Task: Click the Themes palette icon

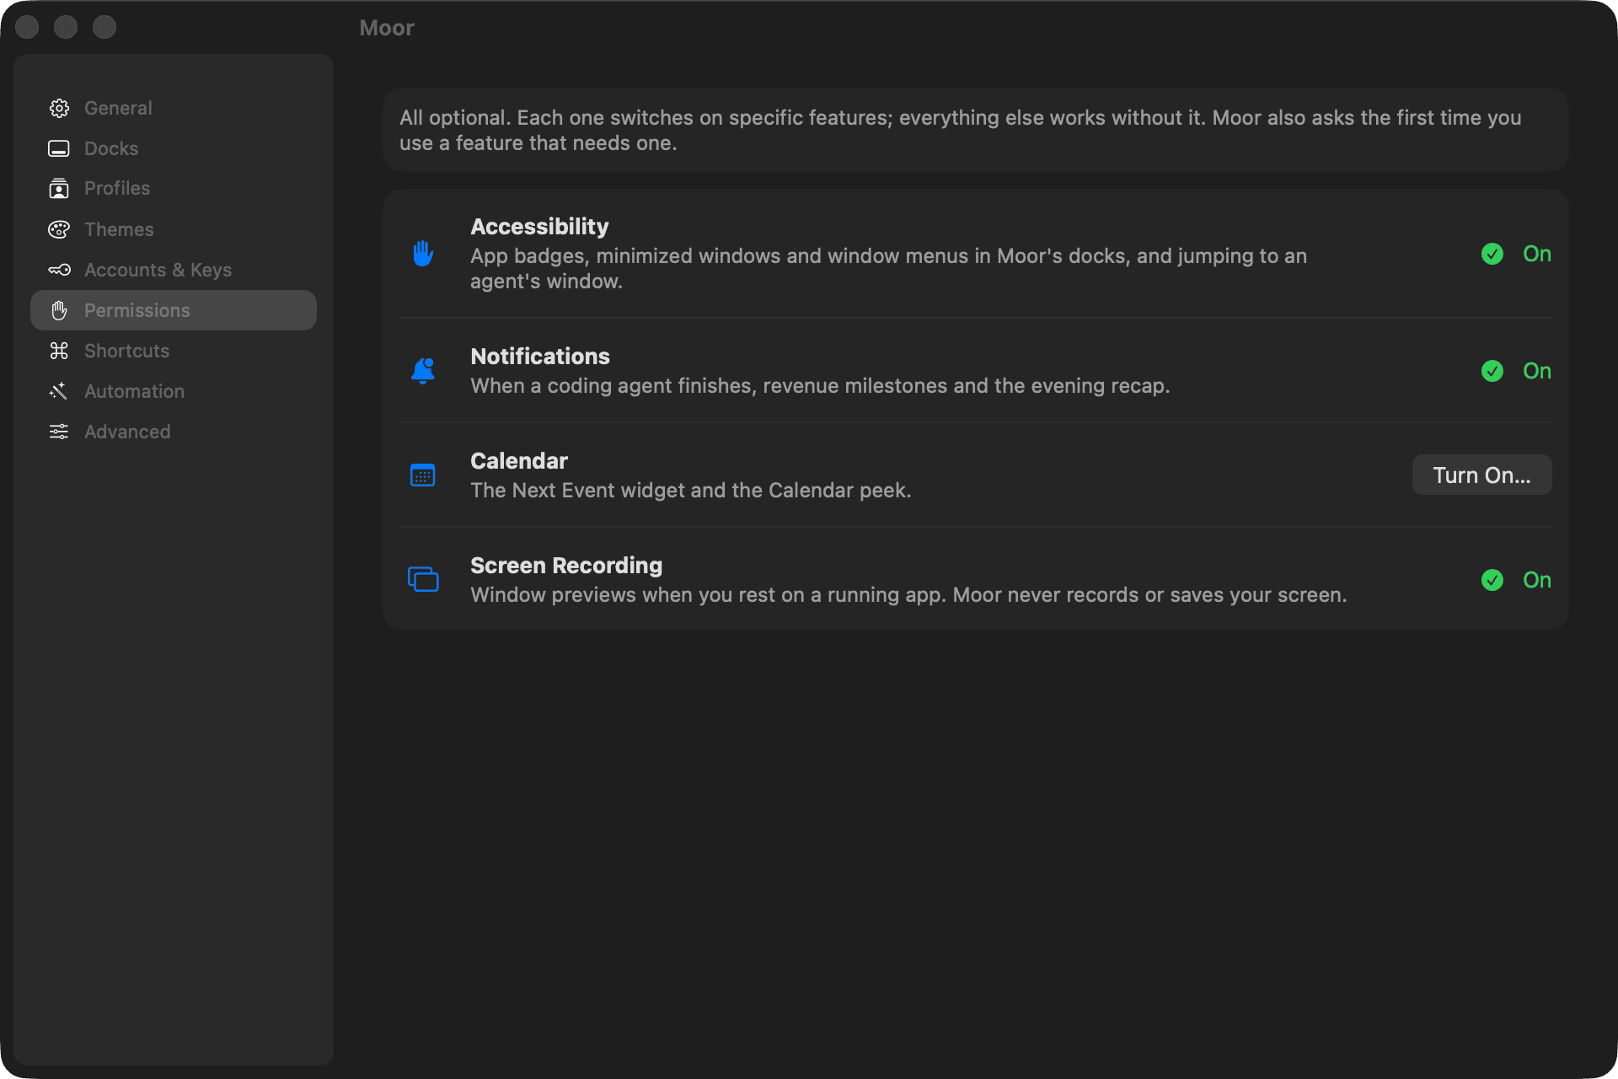Action: (x=59, y=229)
